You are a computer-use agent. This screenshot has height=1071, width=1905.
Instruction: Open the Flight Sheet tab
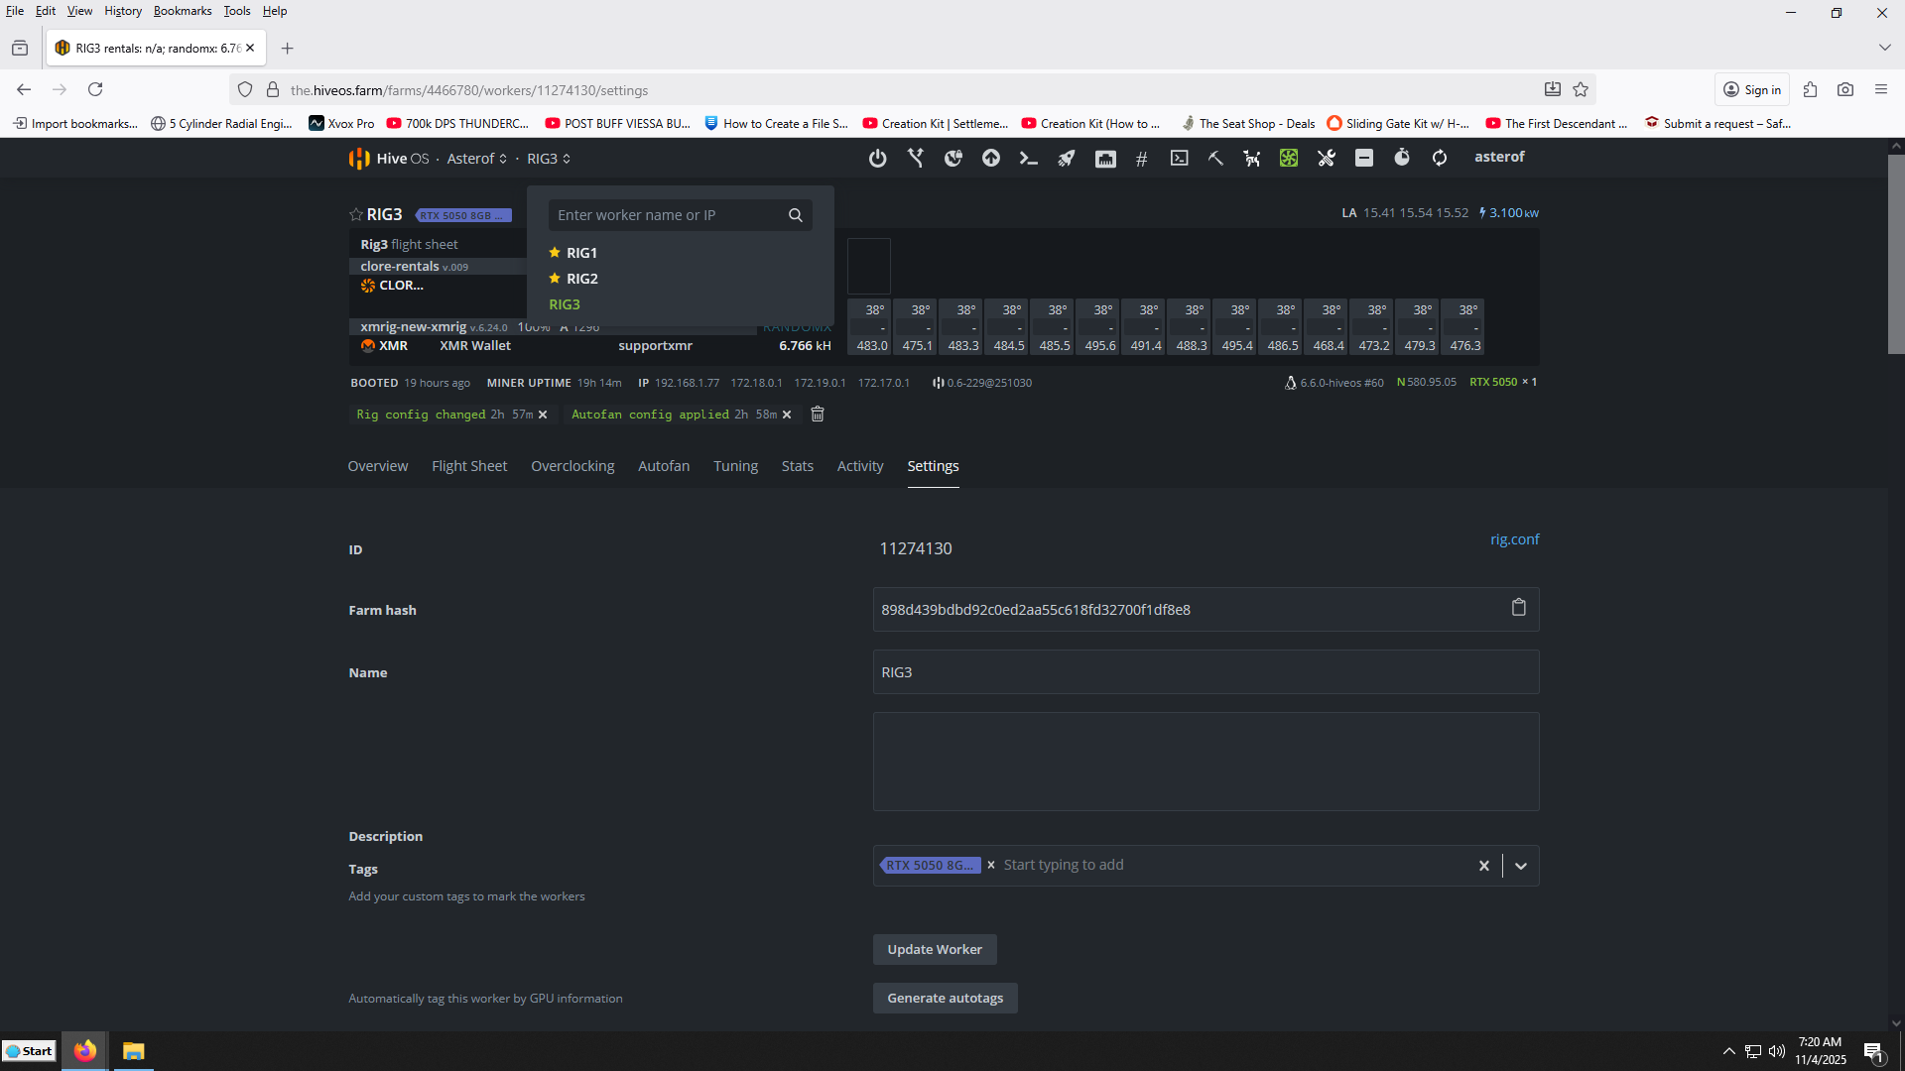pos(468,466)
